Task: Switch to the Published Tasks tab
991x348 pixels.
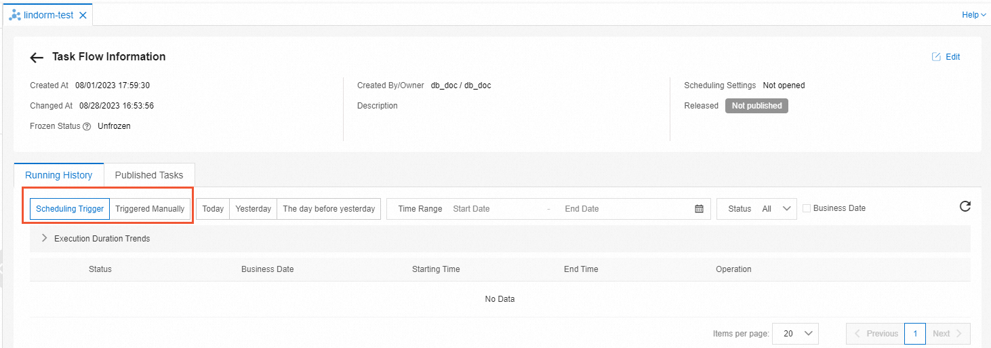Action: pos(149,175)
